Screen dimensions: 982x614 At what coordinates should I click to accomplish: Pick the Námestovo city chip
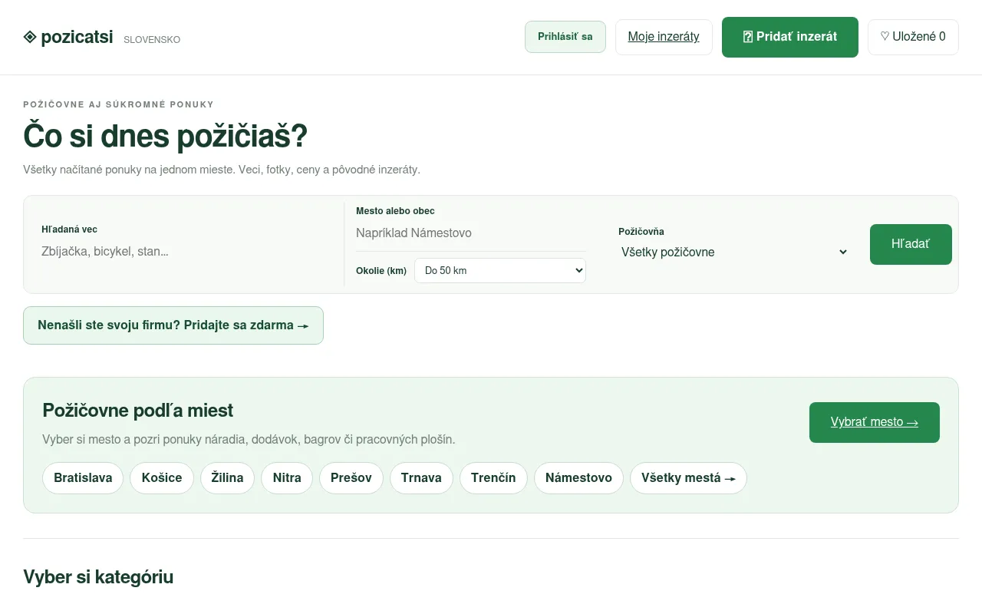point(578,478)
